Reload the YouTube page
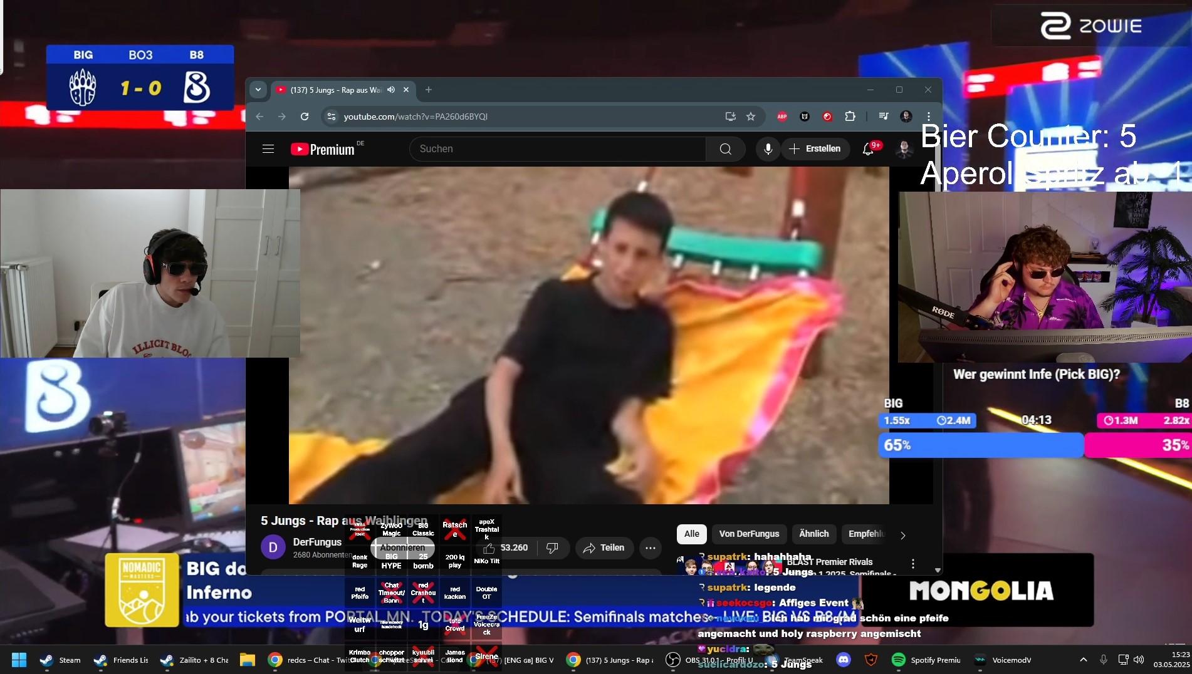Image resolution: width=1192 pixels, height=674 pixels. point(305,117)
